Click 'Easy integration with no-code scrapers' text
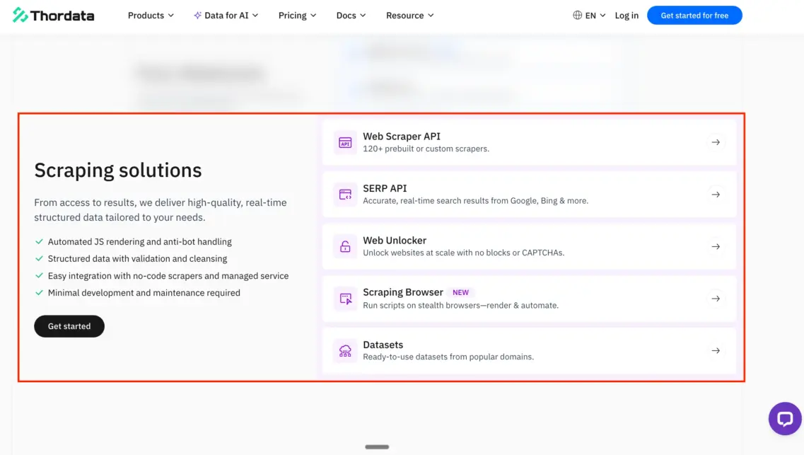Image resolution: width=804 pixels, height=455 pixels. pos(168,275)
